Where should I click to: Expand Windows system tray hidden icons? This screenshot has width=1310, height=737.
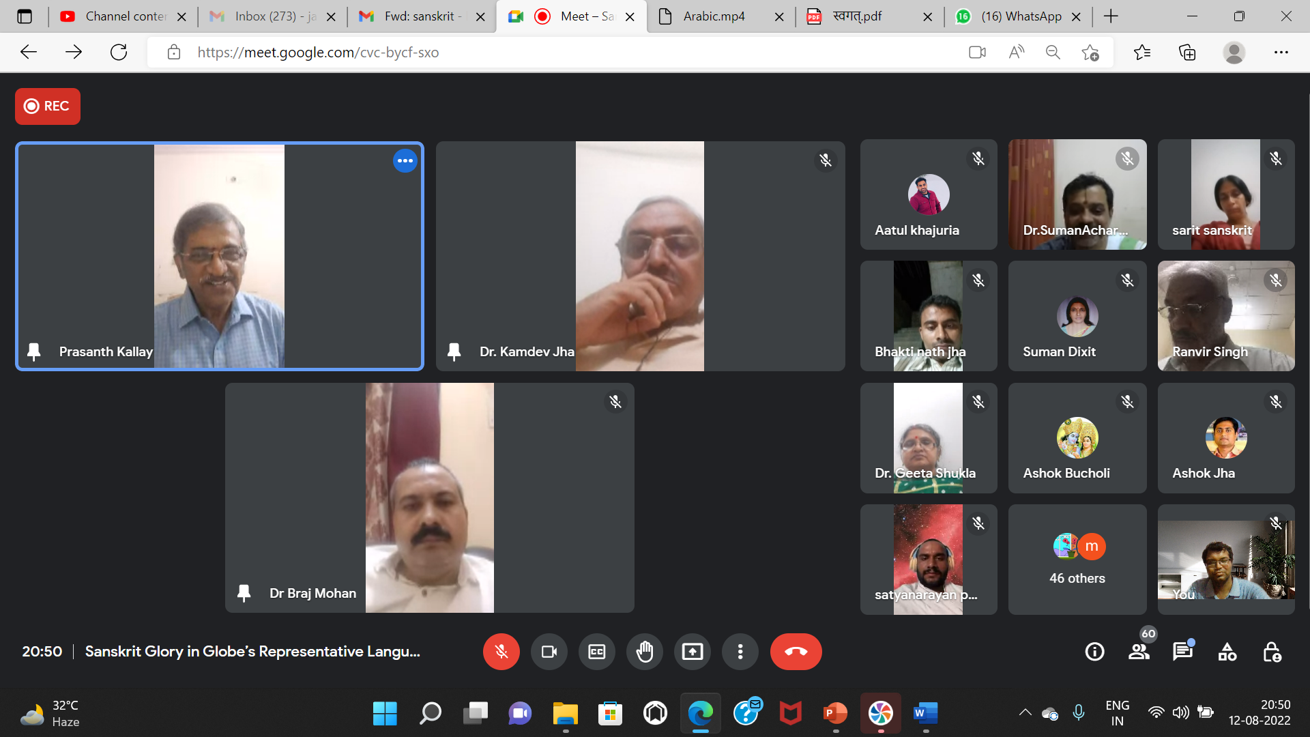coord(1025,712)
